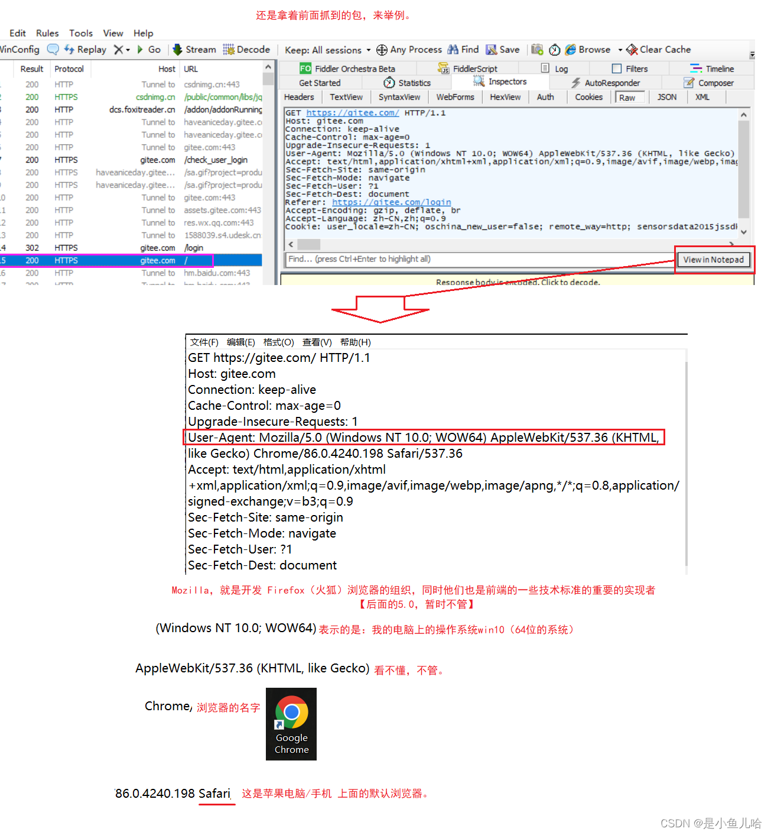Switch to Fiddler Orchestra Beta tab
The width and height of the screenshot is (771, 835).
(x=347, y=69)
